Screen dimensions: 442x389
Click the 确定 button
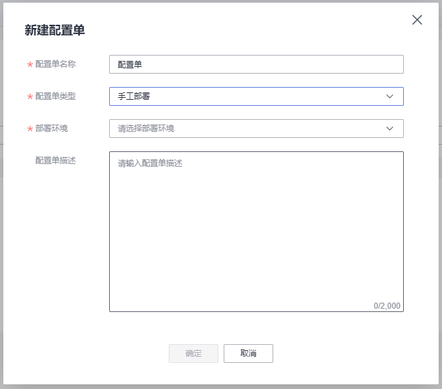(194, 354)
